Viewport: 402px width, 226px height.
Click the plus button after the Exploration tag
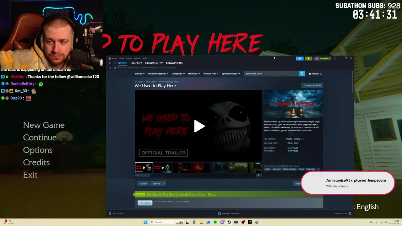(x=318, y=169)
